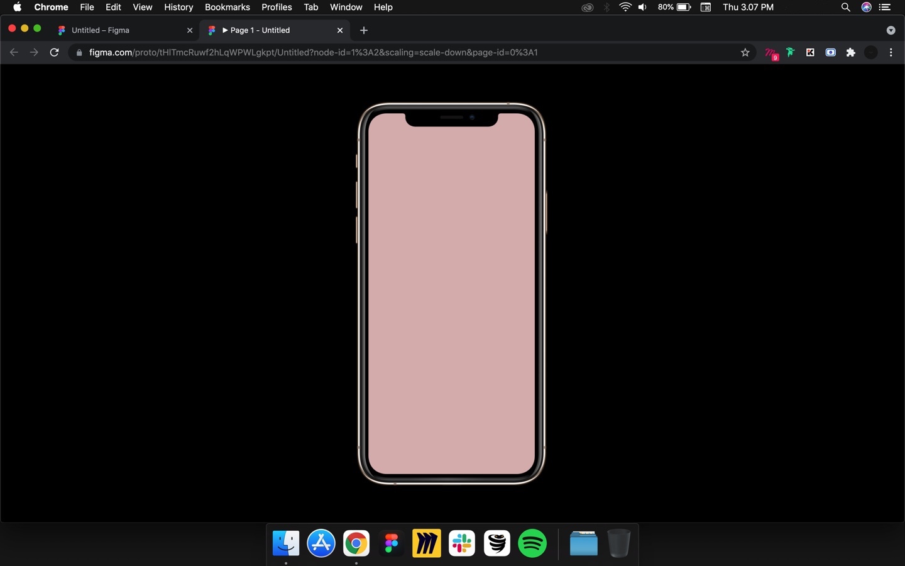This screenshot has height=566, width=905.
Task: Open Spotlight search
Action: 845,7
